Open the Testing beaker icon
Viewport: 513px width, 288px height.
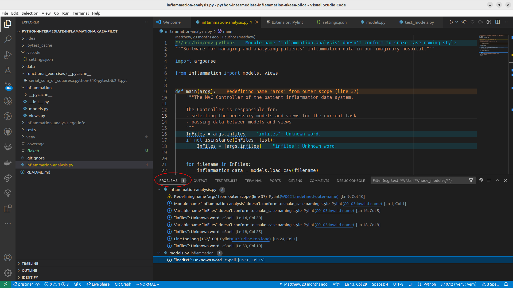(8, 70)
